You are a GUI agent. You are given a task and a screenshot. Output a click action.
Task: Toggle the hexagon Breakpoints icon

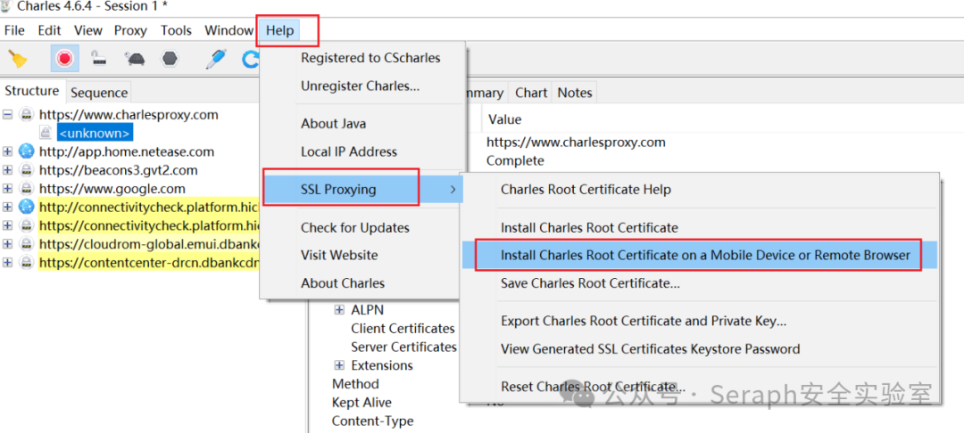click(170, 59)
